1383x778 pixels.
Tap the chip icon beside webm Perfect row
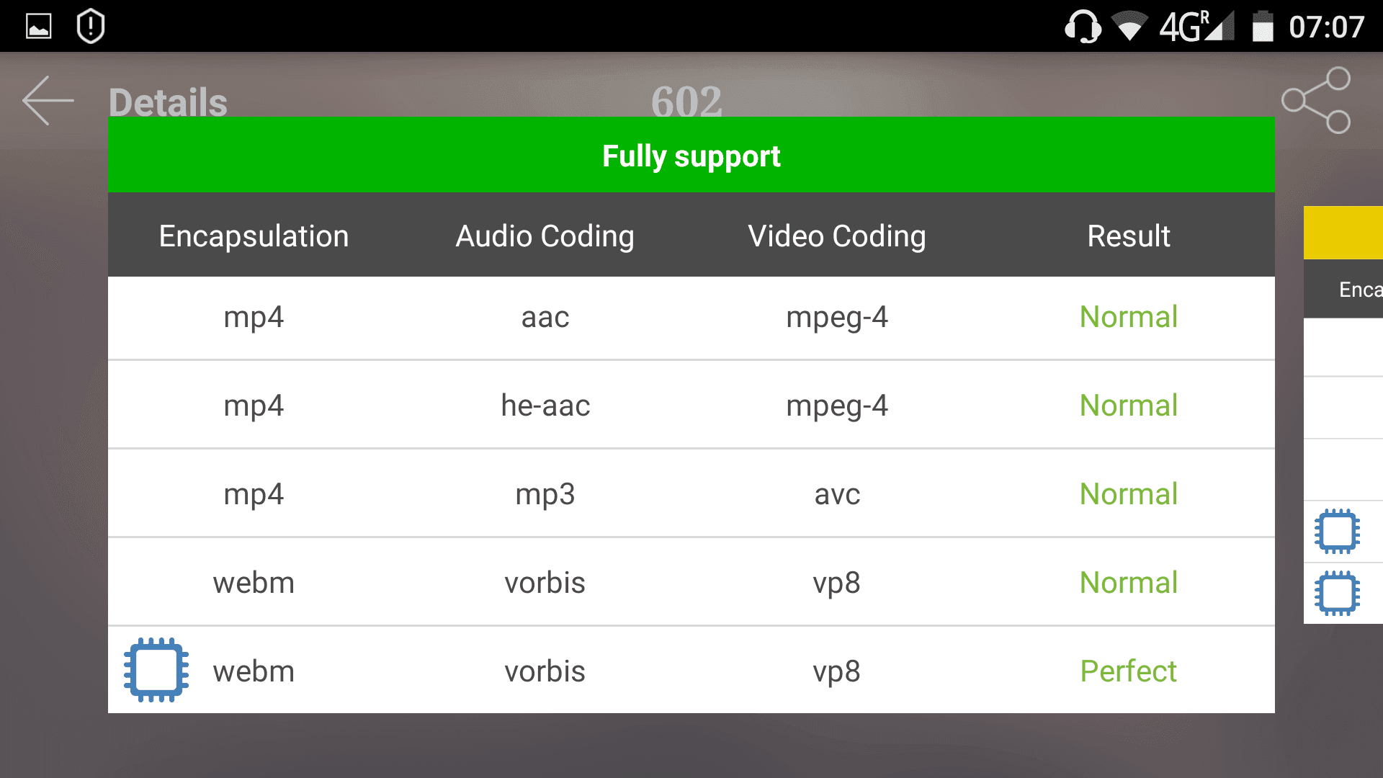click(x=156, y=670)
